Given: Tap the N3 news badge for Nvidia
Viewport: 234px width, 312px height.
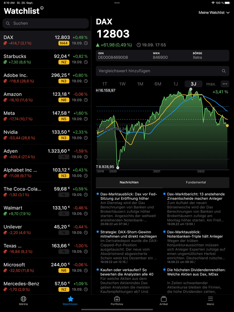Looking at the screenshot, I should (x=64, y=138).
